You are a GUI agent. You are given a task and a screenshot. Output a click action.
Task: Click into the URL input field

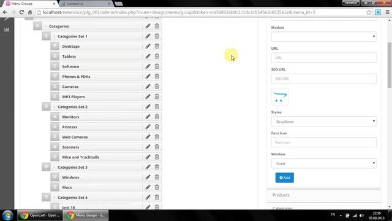[x=324, y=58]
